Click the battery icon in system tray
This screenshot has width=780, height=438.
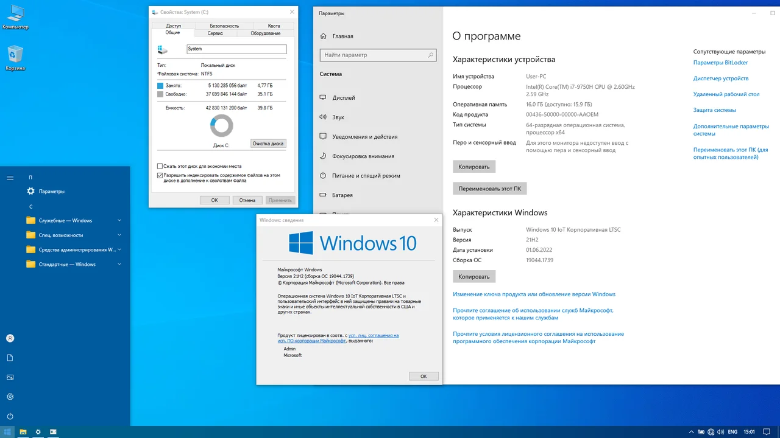[701, 432]
